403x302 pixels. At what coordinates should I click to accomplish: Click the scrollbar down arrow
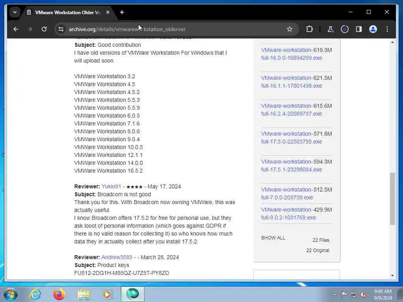392,276
